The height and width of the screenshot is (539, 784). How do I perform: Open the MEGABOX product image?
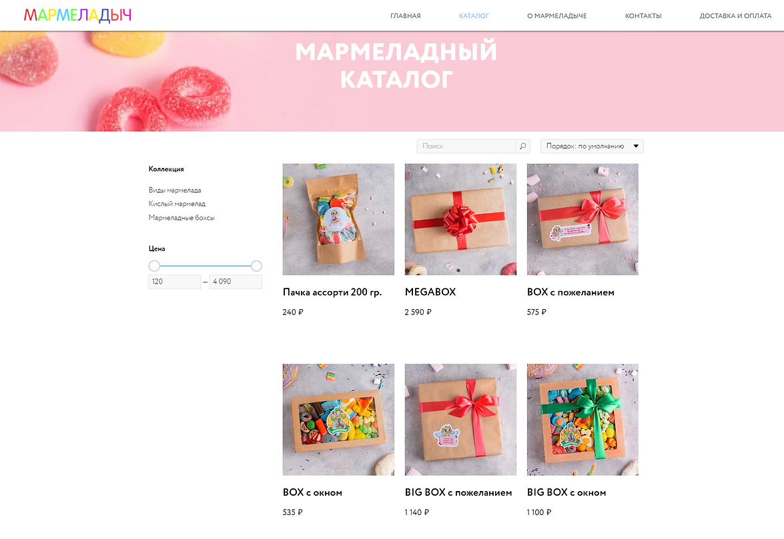coord(460,219)
